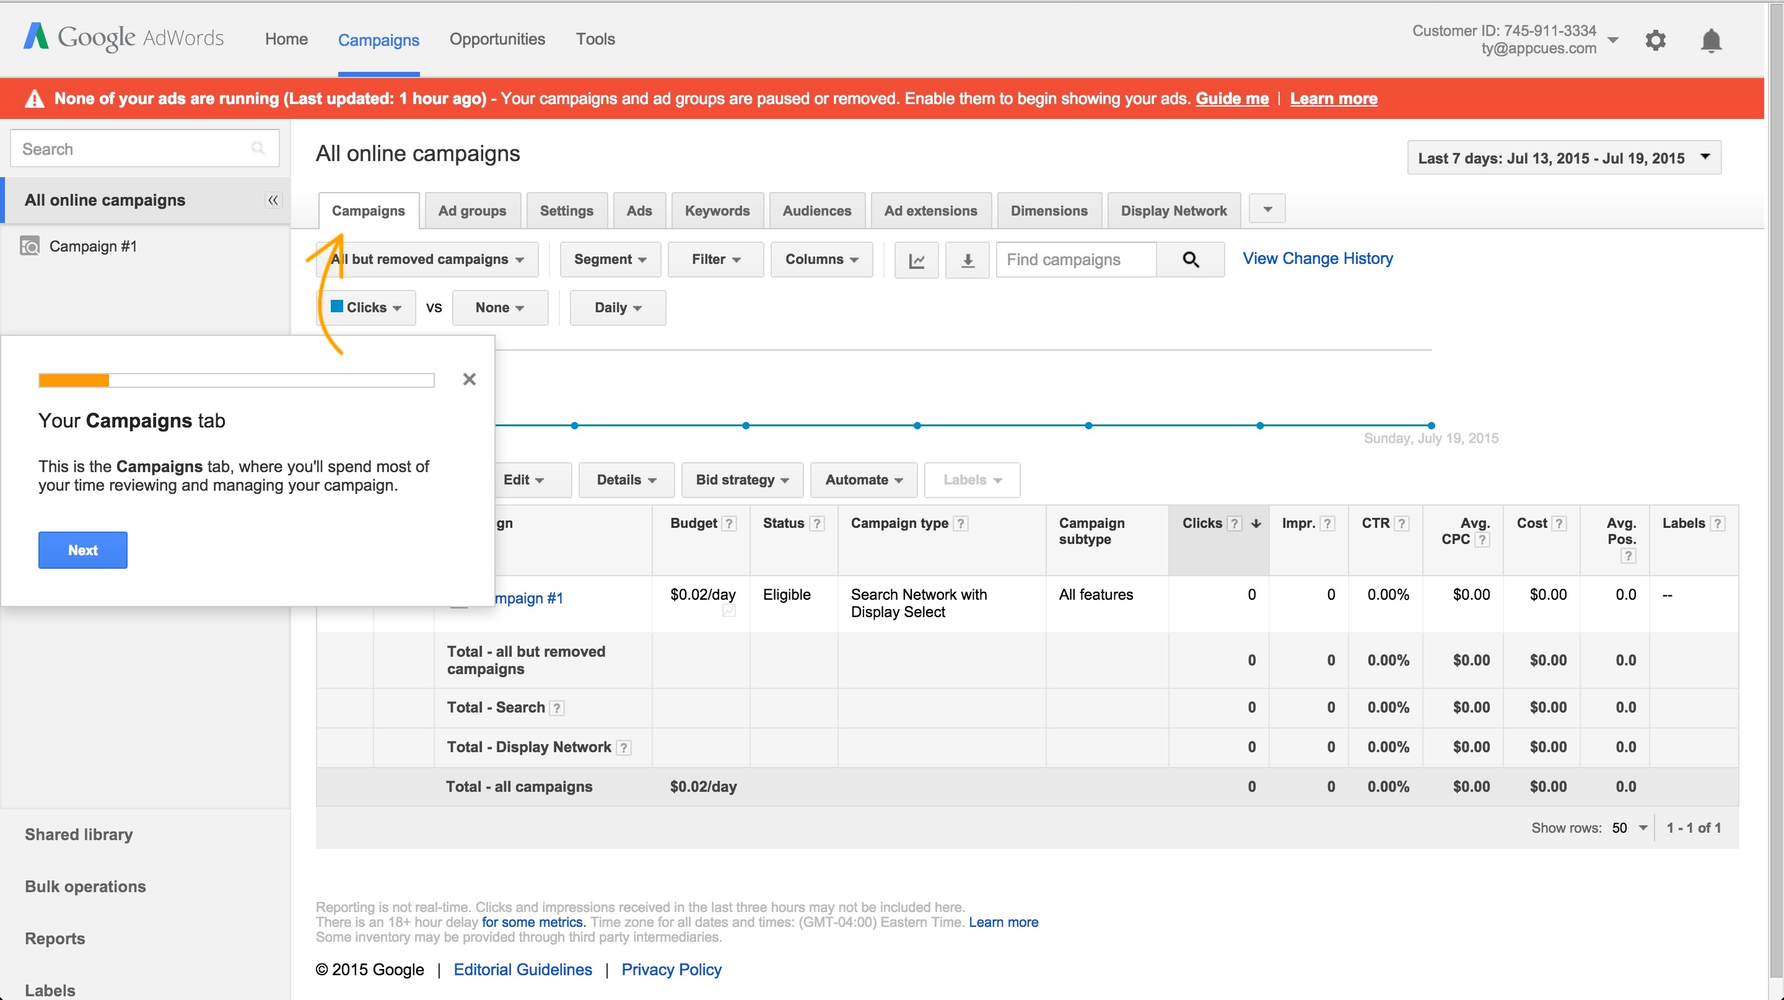
Task: Click the budget edit icon under $0.02/day
Action: pos(728,611)
